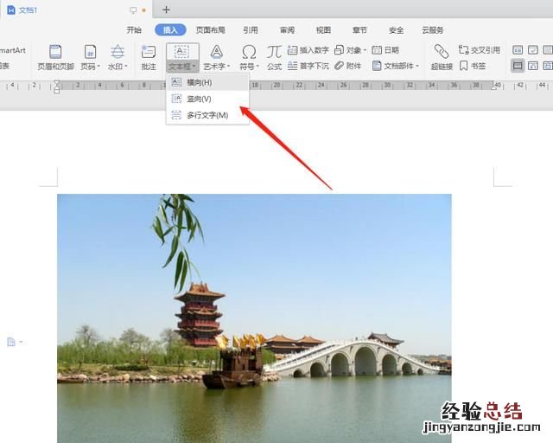Insert a text form field from the ribbon
This screenshot has width=553, height=443.
coord(518,50)
